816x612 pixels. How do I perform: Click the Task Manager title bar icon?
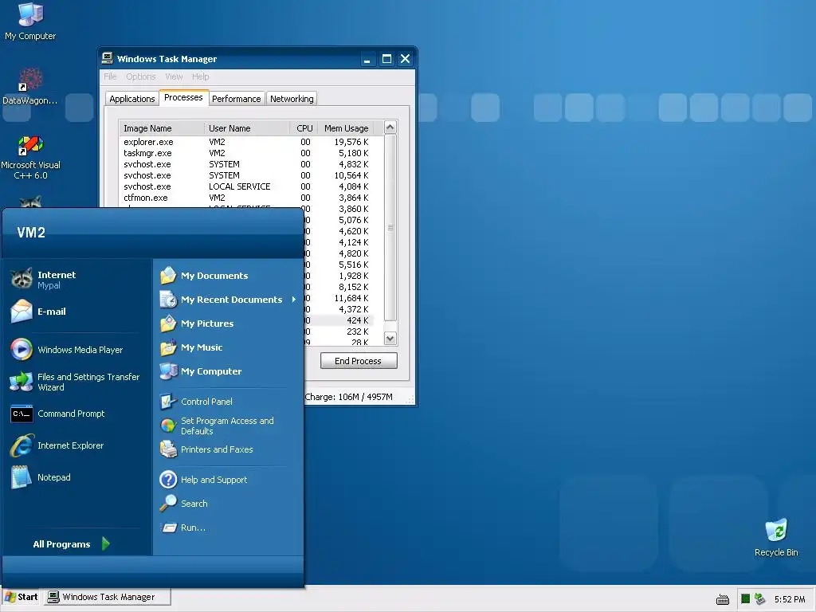pos(108,58)
